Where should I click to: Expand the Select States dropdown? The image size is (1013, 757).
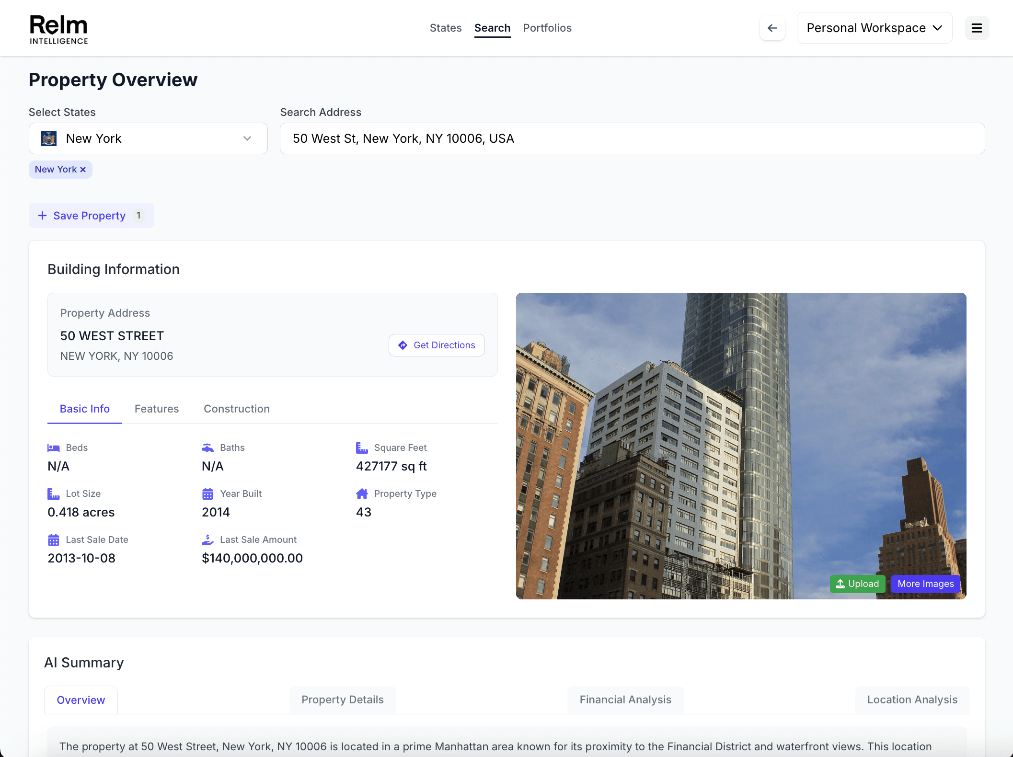247,138
